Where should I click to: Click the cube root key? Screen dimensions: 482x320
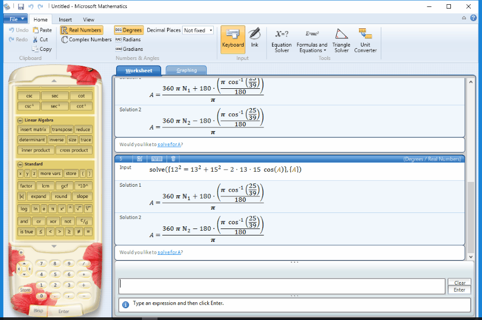coord(88,209)
